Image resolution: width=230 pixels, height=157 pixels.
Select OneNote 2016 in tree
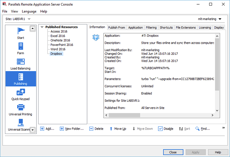click(x=60, y=40)
